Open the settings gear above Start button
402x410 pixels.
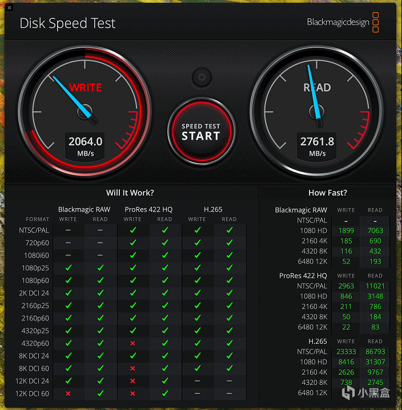pos(202,78)
